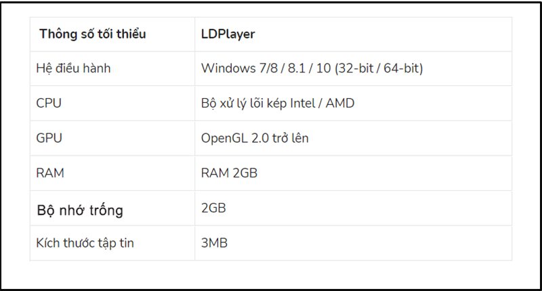Click the 'OpenGL 2.0 trở lên' cell
Viewport: 542px width, 291px height.
[255, 138]
